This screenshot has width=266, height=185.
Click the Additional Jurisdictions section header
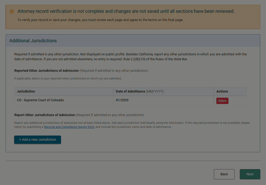point(33,41)
